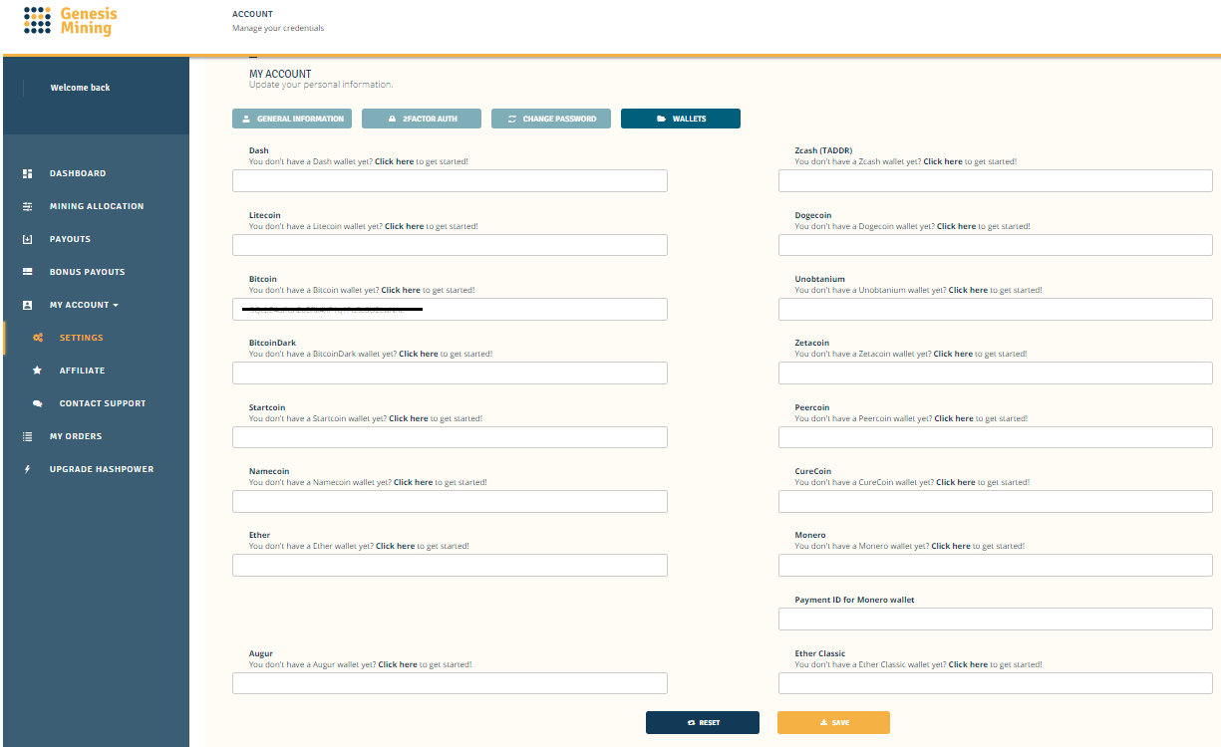Focus the Namecoin wallet address field
The image size is (1221, 747).
point(450,501)
